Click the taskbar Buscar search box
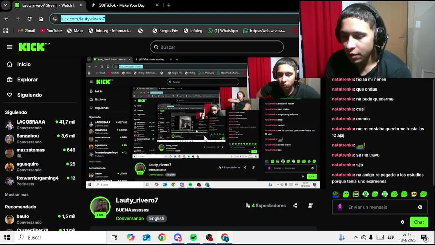The image size is (435, 245). tap(60, 238)
